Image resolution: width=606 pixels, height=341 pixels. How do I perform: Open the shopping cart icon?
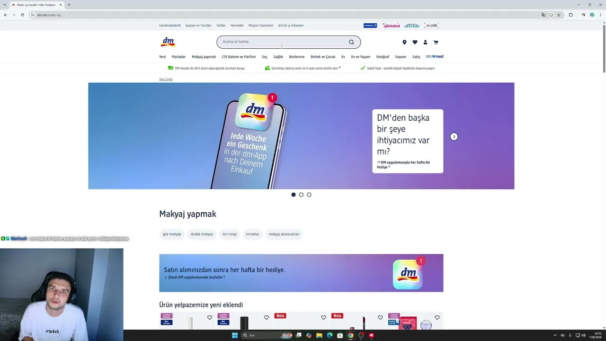tap(436, 42)
